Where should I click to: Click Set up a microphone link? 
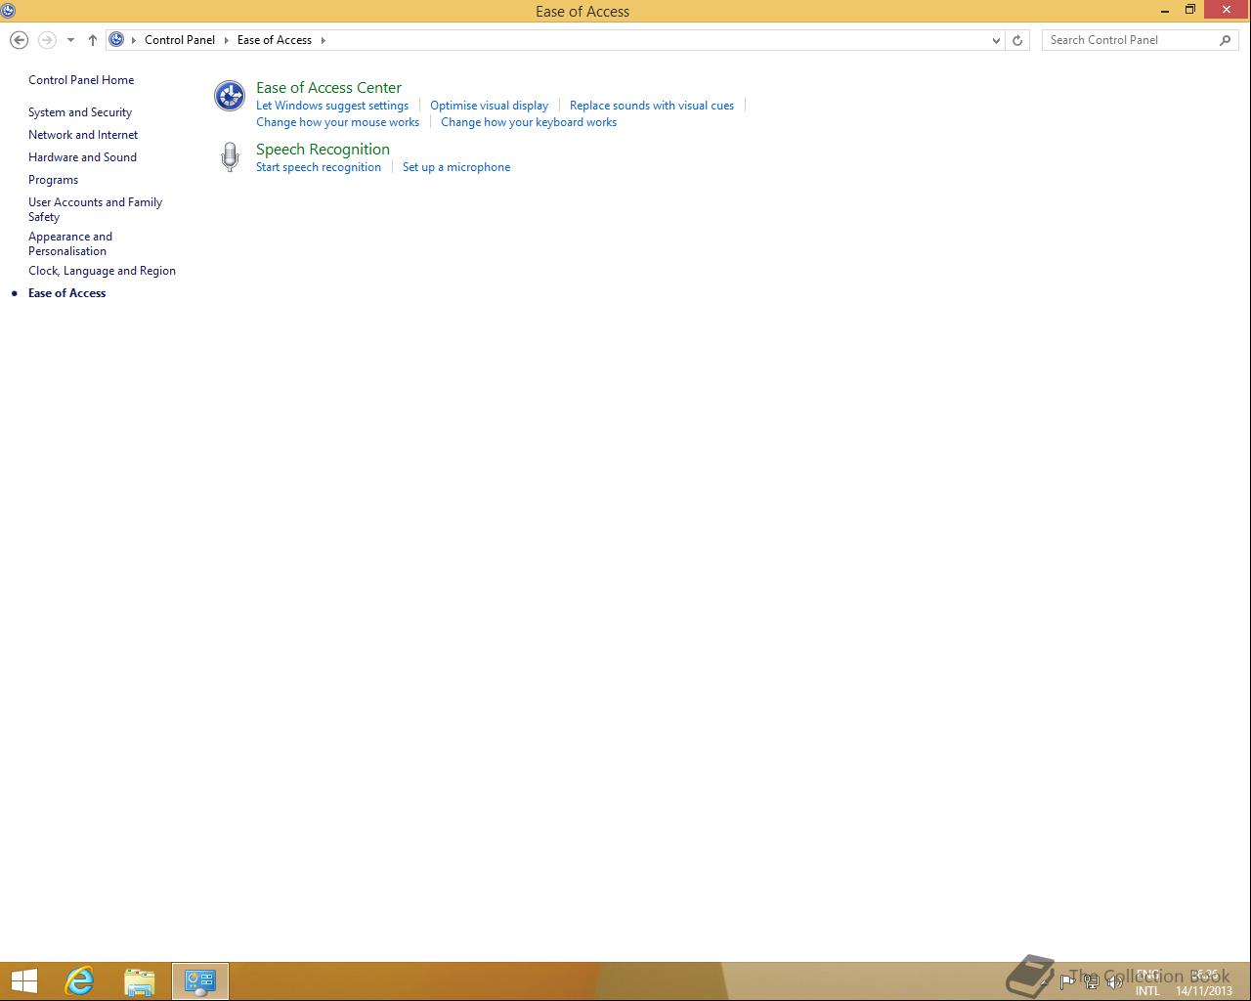point(456,167)
